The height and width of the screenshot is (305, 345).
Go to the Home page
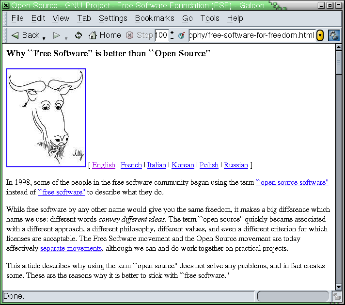pyautogui.click(x=104, y=35)
